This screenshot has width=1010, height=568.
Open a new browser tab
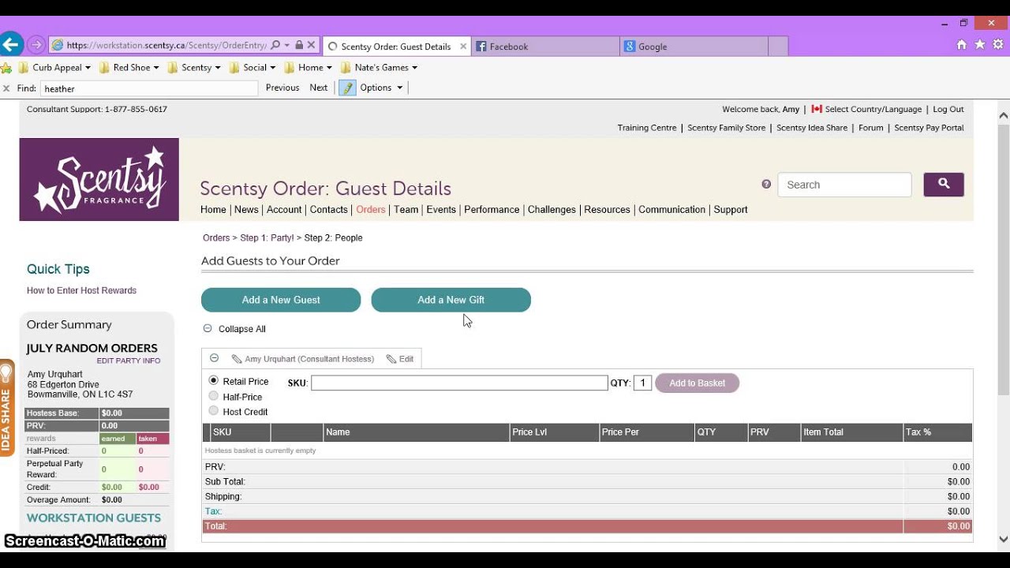coord(778,47)
